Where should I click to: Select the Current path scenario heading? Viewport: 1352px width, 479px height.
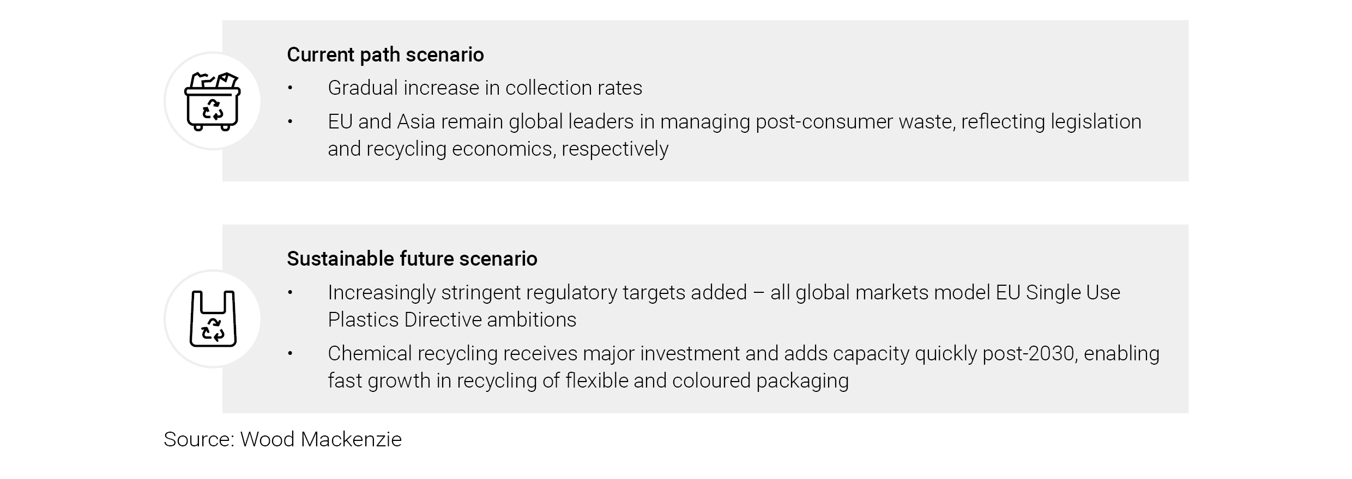click(385, 55)
